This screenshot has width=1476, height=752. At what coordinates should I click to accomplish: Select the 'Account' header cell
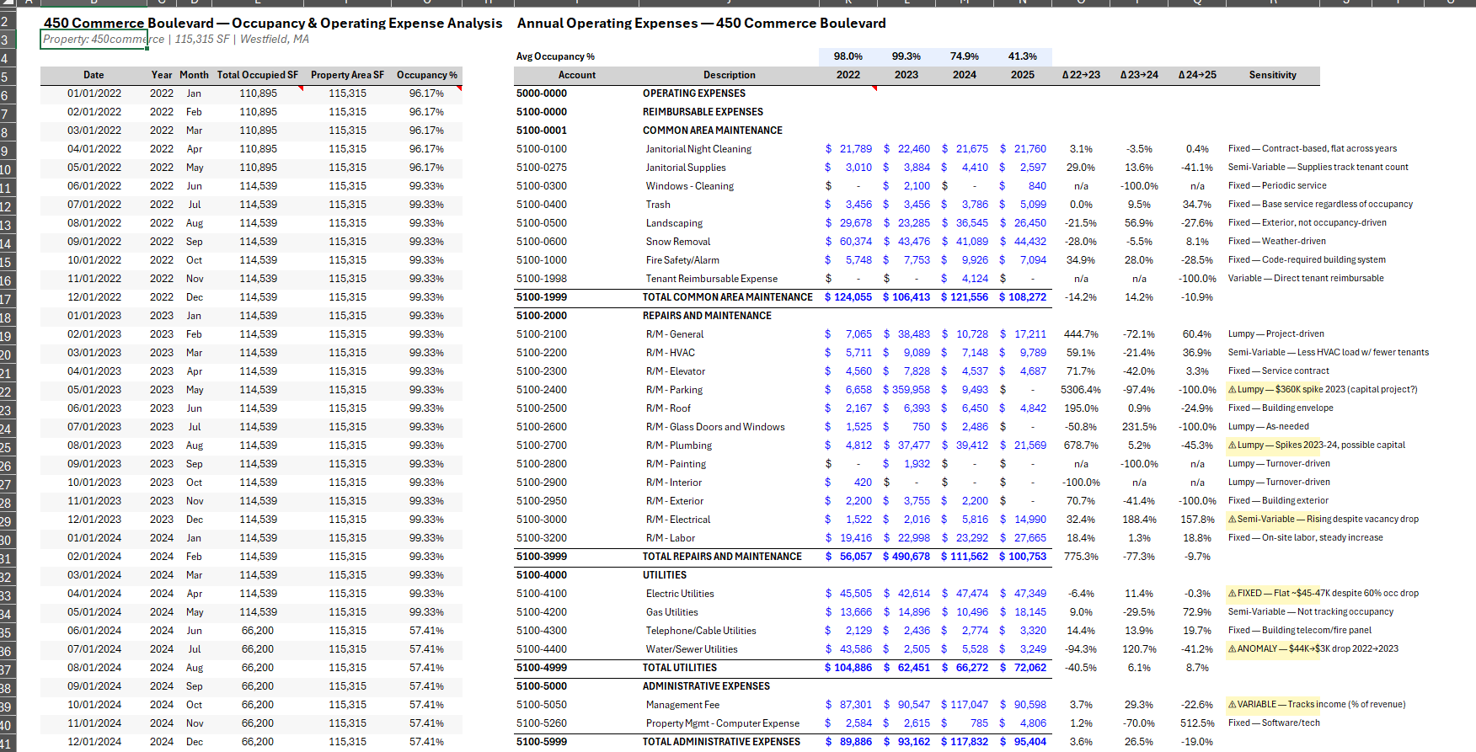(577, 75)
